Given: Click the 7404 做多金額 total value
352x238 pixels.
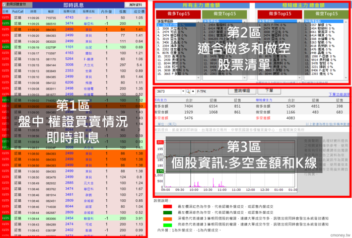Looking at the screenshot, I should [188, 106].
